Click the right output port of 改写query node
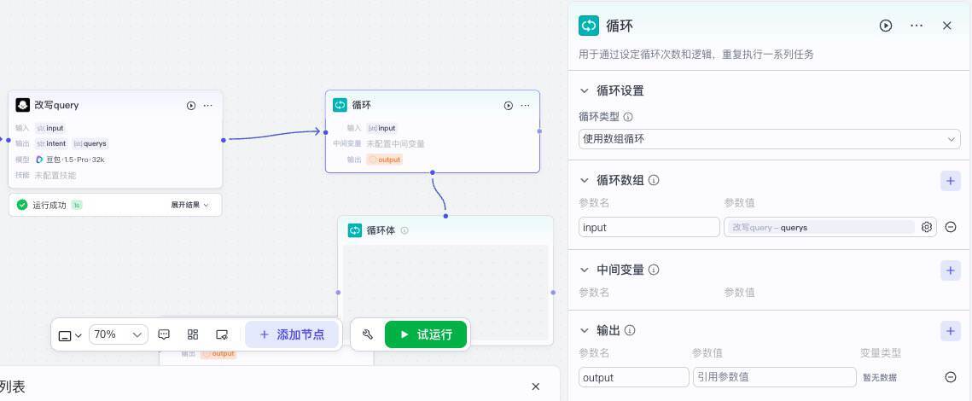 (224, 140)
